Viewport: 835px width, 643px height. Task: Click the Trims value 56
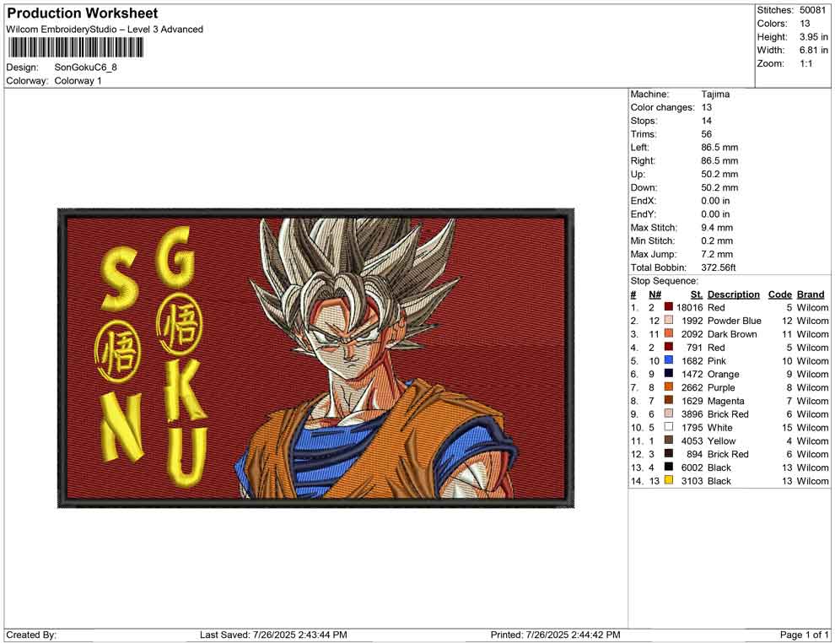706,133
